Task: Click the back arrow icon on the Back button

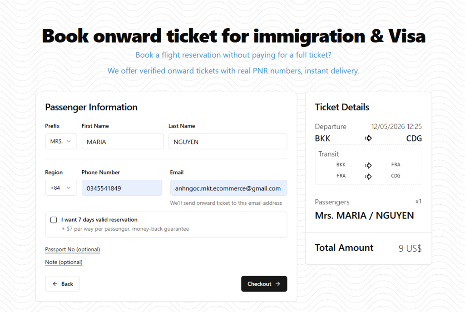Action: 54,283
